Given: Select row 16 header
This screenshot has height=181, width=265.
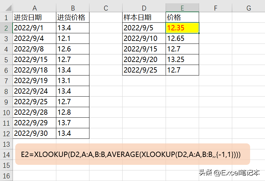Looking at the screenshot, I should (6, 176).
